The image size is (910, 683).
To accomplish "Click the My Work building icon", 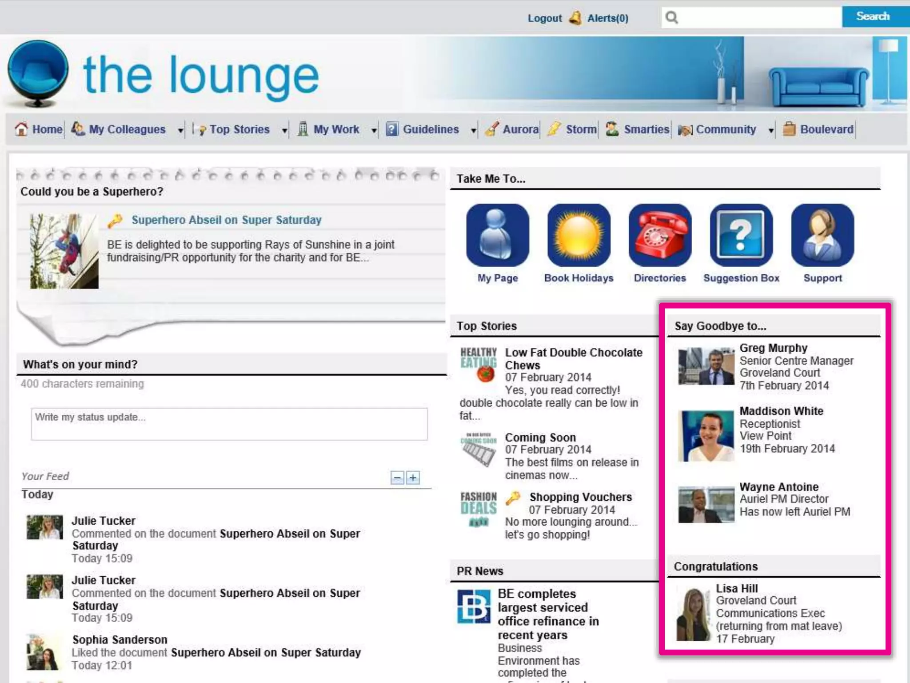I will click(303, 129).
